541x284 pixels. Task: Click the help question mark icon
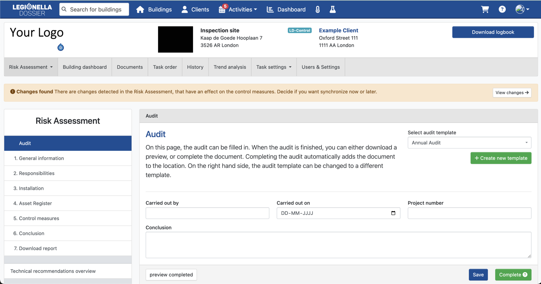pyautogui.click(x=502, y=9)
